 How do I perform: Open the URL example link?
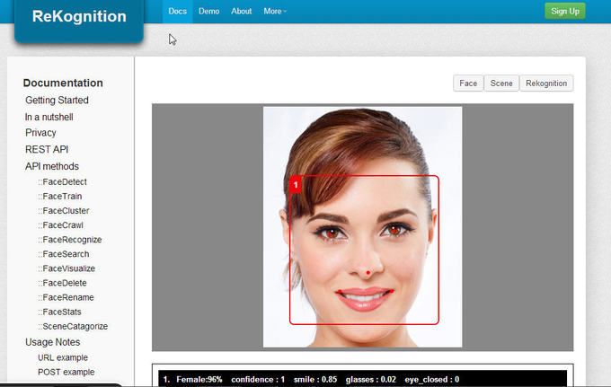click(x=63, y=357)
